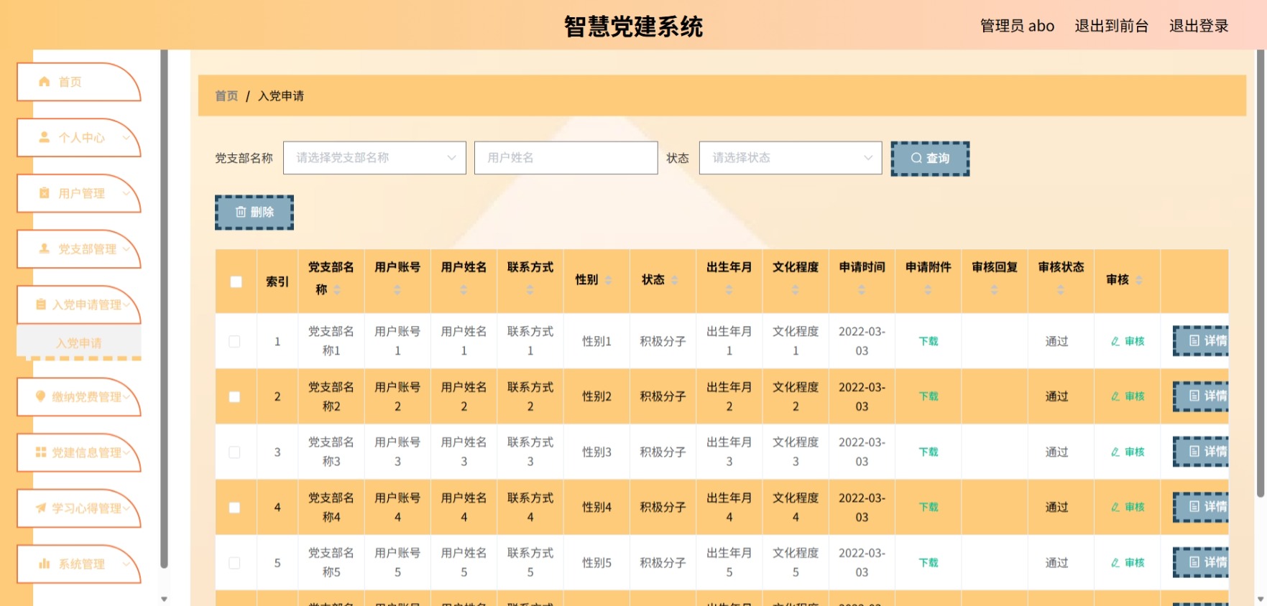Click the location icon beside 缴纳党费管理
1267x606 pixels.
tap(41, 396)
